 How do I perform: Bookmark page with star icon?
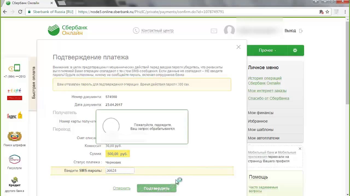point(327,12)
